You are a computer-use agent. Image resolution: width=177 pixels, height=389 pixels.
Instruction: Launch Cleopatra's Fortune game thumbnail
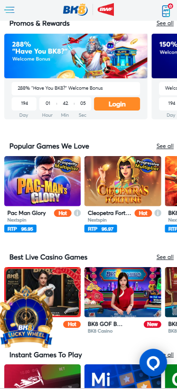(122, 181)
